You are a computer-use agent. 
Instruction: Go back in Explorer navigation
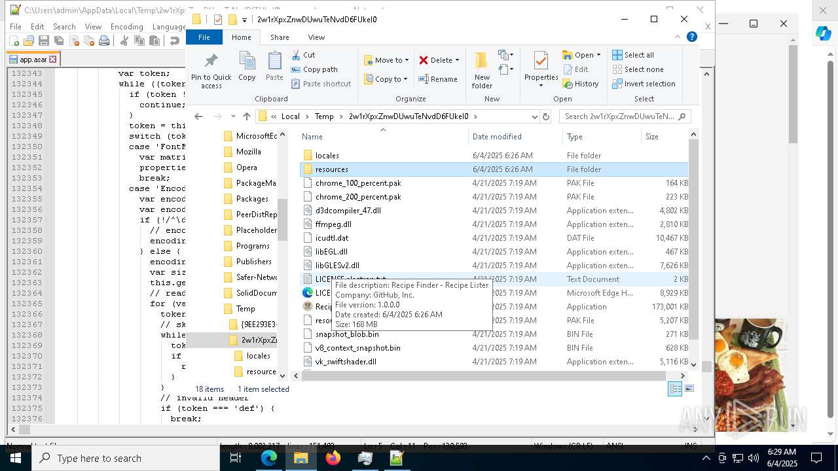point(198,116)
